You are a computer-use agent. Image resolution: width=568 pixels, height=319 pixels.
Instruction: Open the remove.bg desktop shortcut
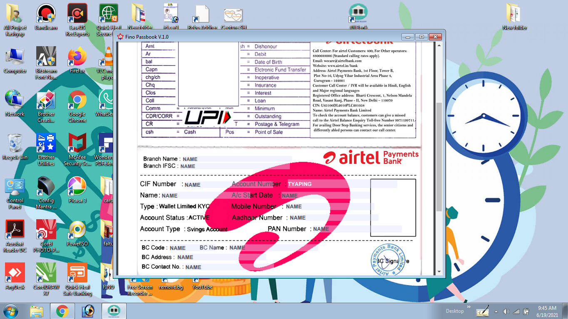click(x=171, y=284)
